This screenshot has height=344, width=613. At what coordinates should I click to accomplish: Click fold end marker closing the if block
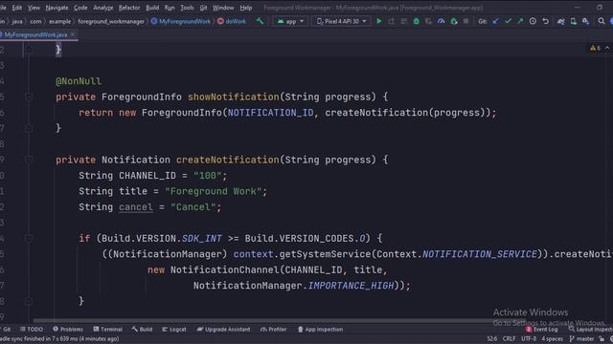point(29,301)
